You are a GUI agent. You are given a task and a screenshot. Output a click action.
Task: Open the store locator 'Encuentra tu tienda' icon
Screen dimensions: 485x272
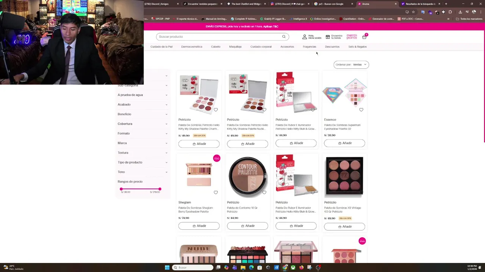tap(328, 37)
